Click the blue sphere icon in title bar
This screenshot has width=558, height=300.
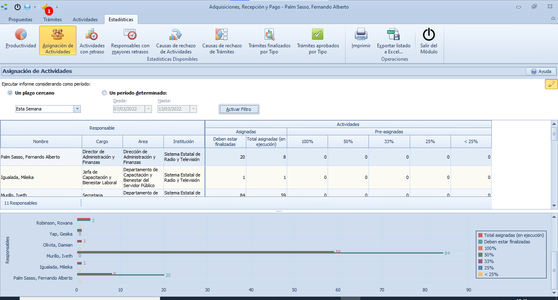click(27, 7)
